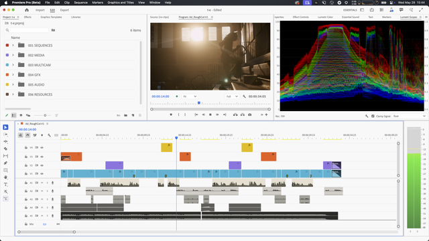Solo audio track A3
Image resolution: width=429 pixels, height=241 pixels.
(x=47, y=199)
